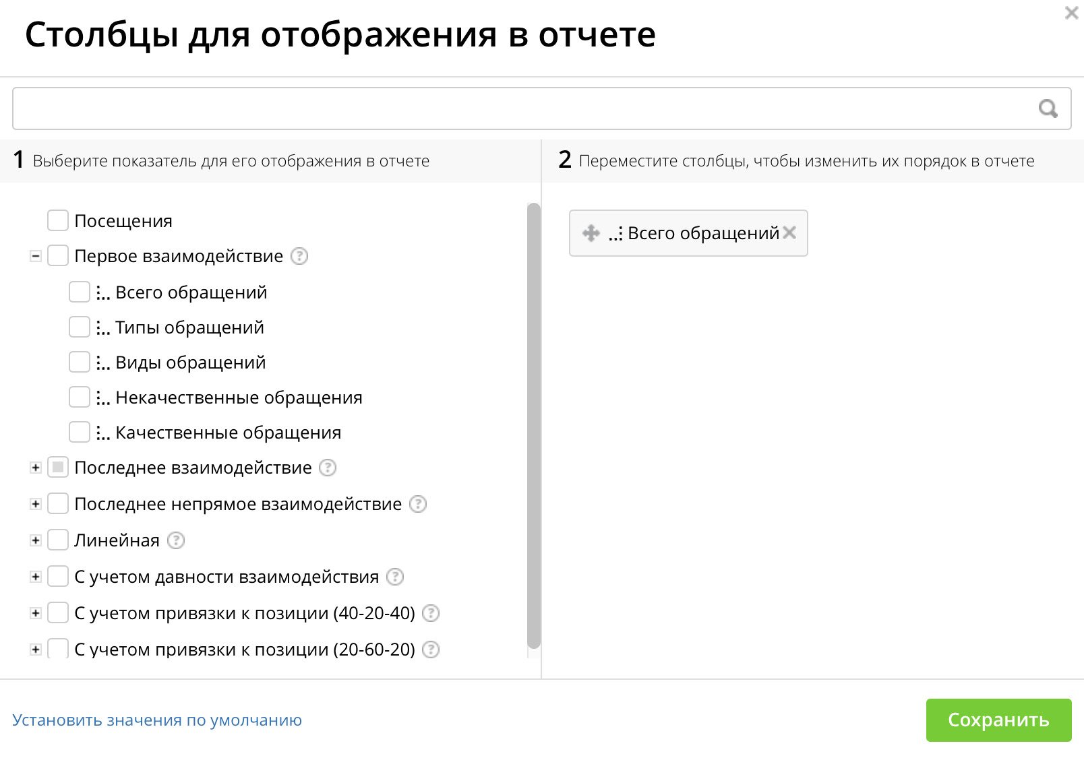
Task: Click Первое взаимодействие tree label
Action: (179, 256)
